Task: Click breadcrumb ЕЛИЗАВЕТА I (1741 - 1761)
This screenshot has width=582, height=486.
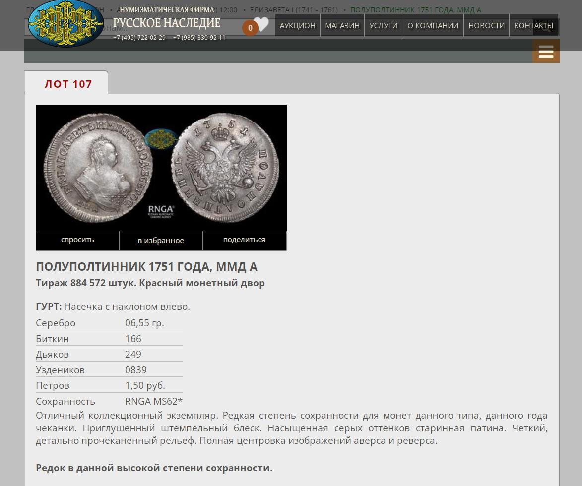Action: point(294,10)
